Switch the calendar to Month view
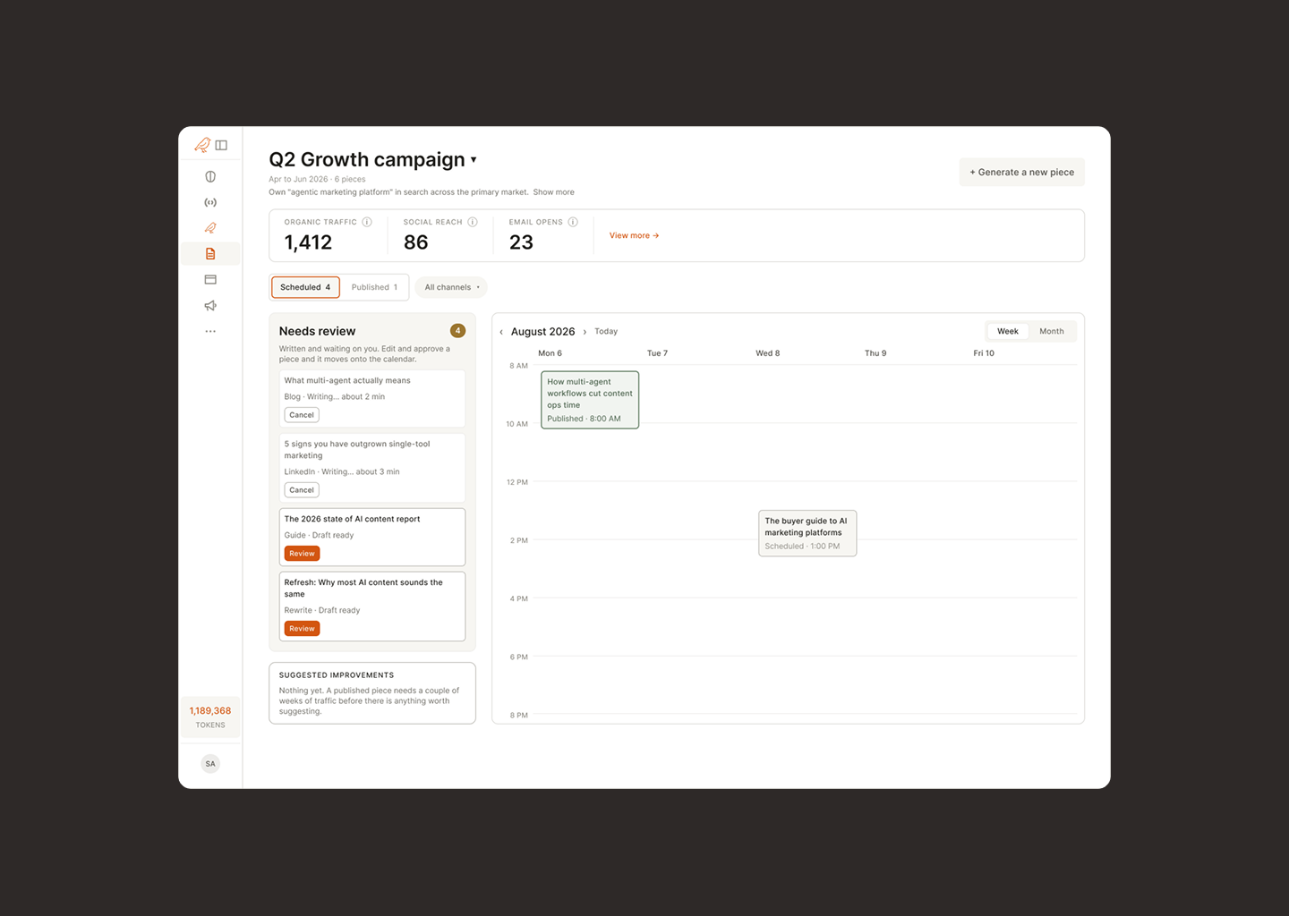The width and height of the screenshot is (1289, 916). (x=1052, y=331)
